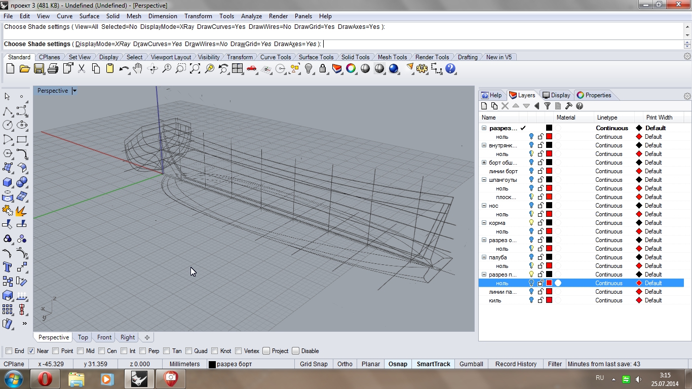Viewport: 692px width, 389px height.
Task: Toggle visibility bulb of корма layer
Action: (x=531, y=223)
